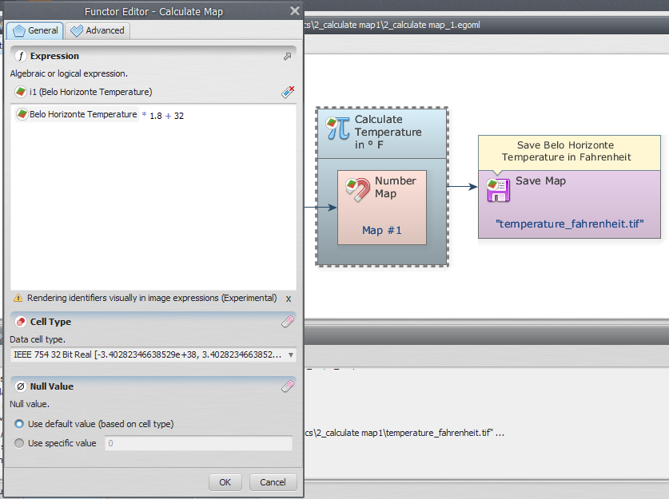Switch to the General tab
This screenshot has width=669, height=499.
click(35, 30)
